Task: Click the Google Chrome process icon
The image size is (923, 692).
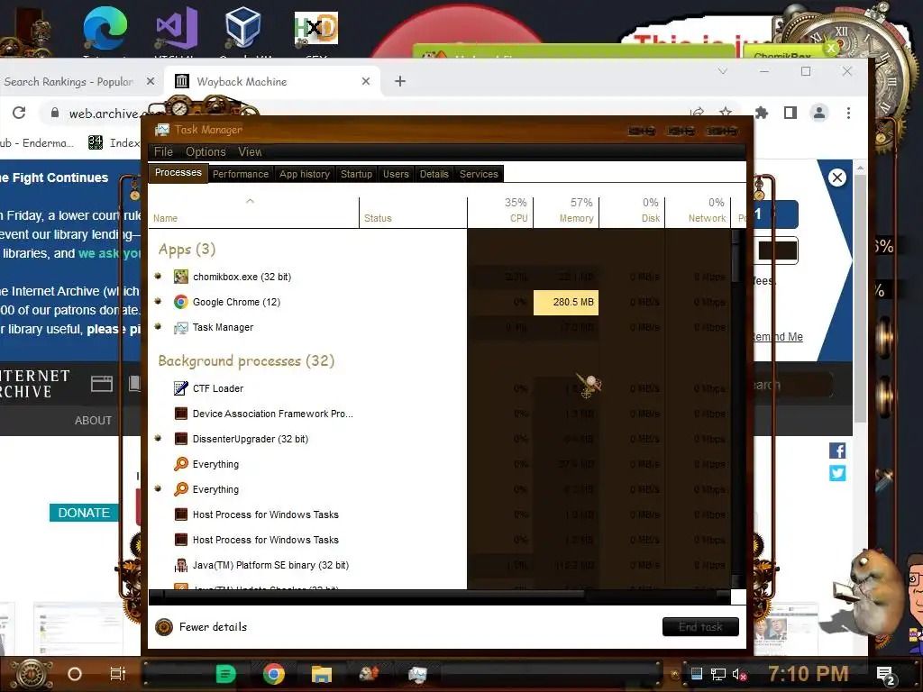Action: (180, 302)
